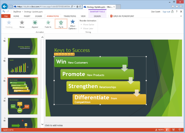Open SkyDrive breadcrumb link
185x133 pixels.
[x=16, y=12]
